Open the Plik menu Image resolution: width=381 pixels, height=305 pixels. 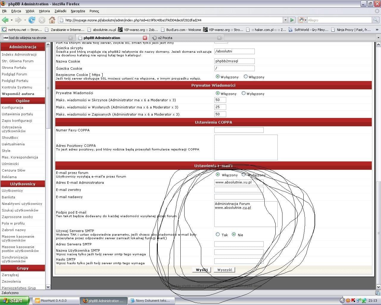pyautogui.click(x=4, y=11)
